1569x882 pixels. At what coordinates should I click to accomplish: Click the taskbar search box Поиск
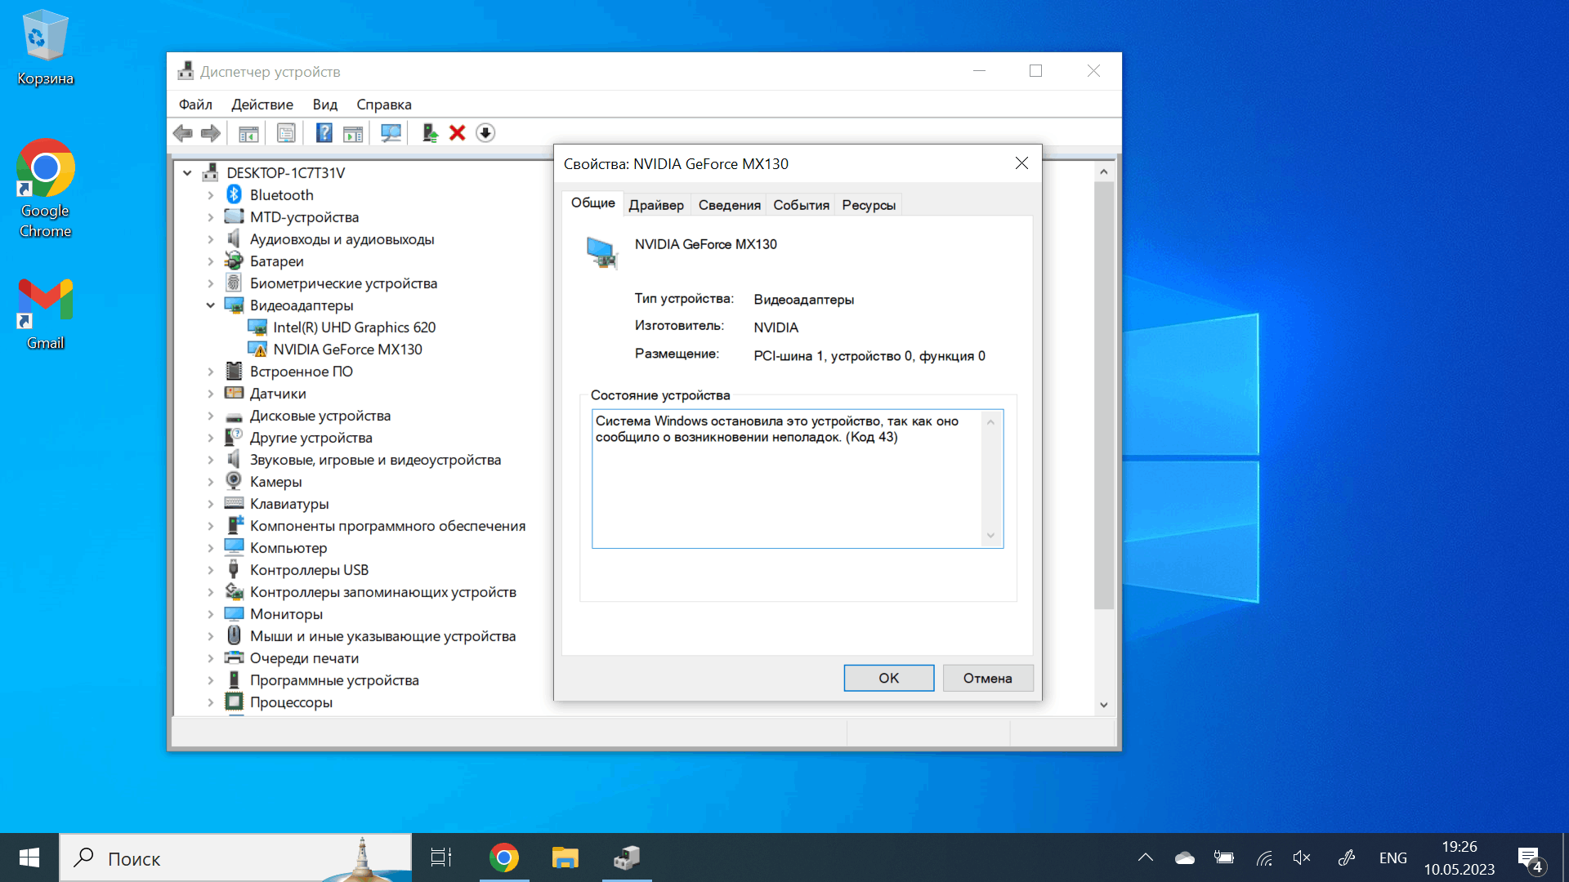tap(236, 857)
